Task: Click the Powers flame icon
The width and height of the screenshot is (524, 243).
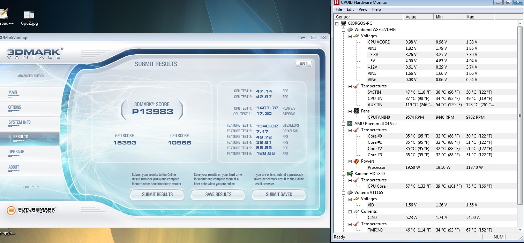Action: [x=357, y=161]
